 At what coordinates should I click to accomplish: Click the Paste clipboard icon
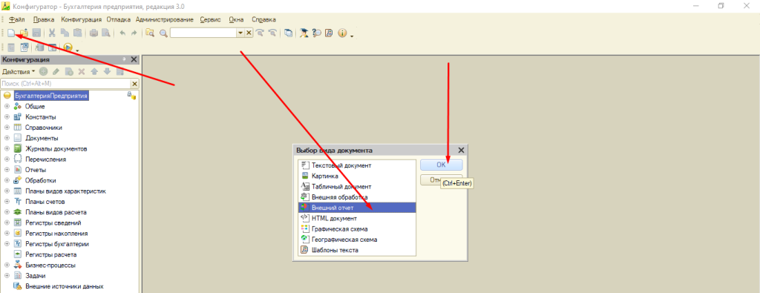click(77, 33)
